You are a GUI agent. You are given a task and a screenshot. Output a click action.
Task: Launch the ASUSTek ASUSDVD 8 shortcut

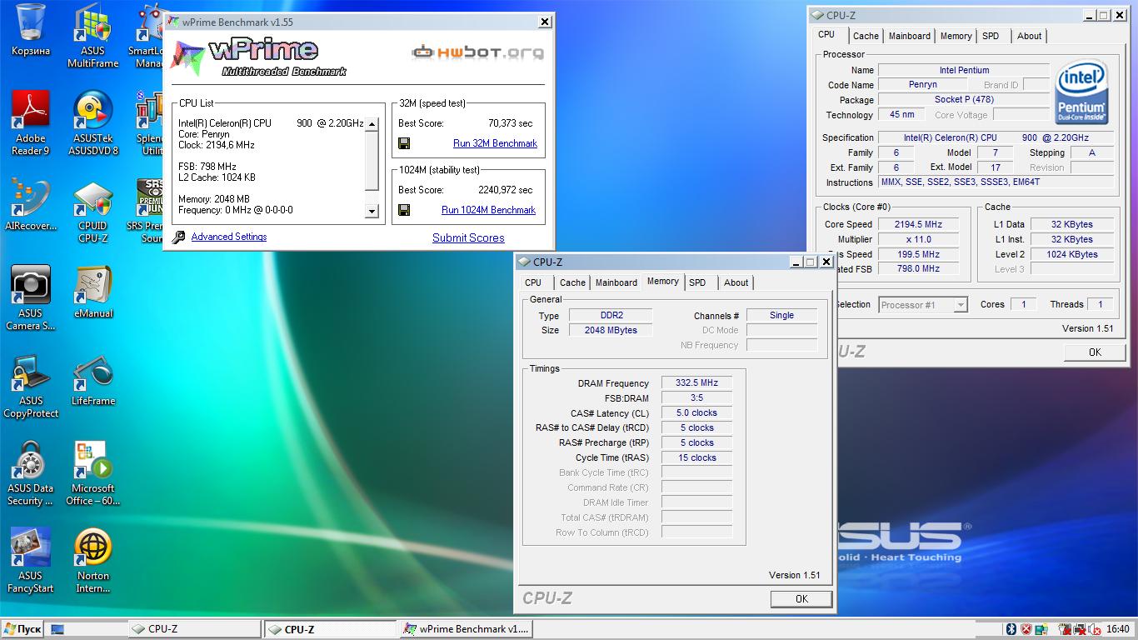click(93, 123)
